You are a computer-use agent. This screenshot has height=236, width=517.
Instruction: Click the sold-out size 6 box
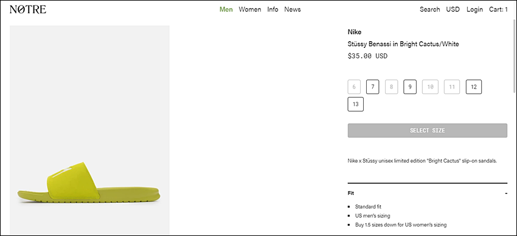354,87
